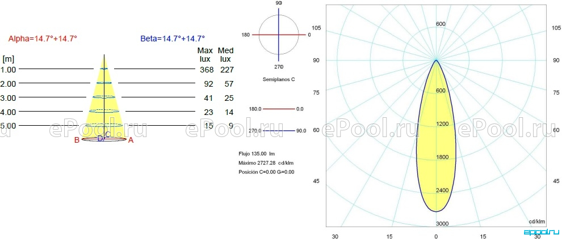Click the 23 max lux value
The image size is (562, 239).
coord(208,112)
